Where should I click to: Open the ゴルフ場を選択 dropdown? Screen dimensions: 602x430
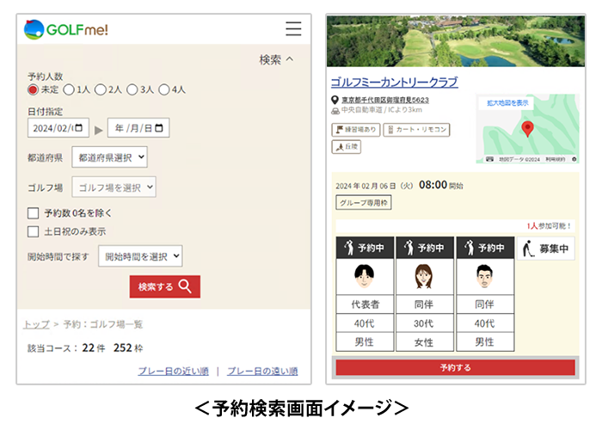pyautogui.click(x=114, y=187)
